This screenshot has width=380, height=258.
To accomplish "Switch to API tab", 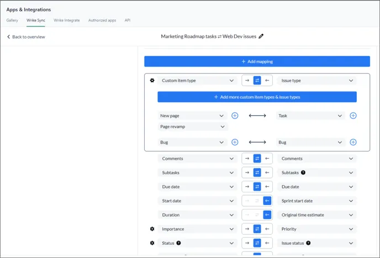I will (x=128, y=20).
